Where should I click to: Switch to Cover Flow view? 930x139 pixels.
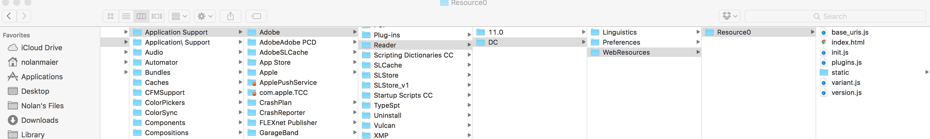pyautogui.click(x=157, y=16)
